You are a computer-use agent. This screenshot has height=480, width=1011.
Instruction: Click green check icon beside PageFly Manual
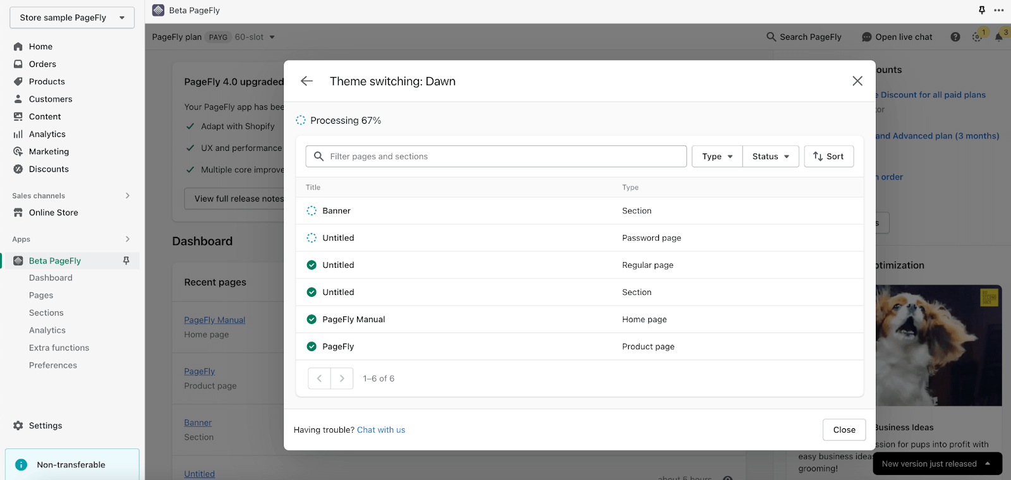coord(312,320)
